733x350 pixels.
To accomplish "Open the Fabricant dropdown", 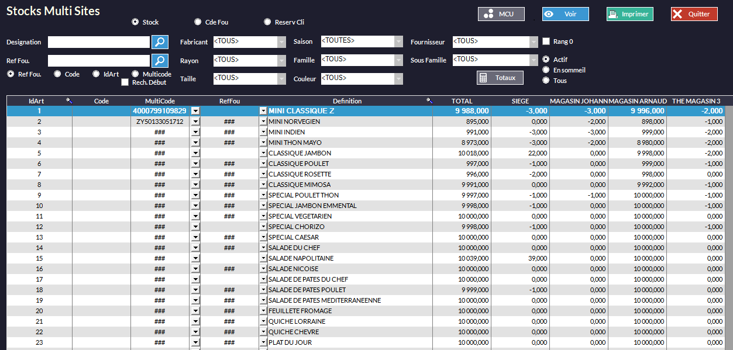I will 281,41.
